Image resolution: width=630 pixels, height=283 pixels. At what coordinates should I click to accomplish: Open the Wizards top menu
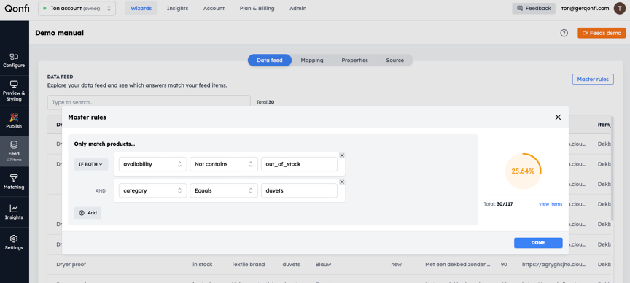click(141, 8)
